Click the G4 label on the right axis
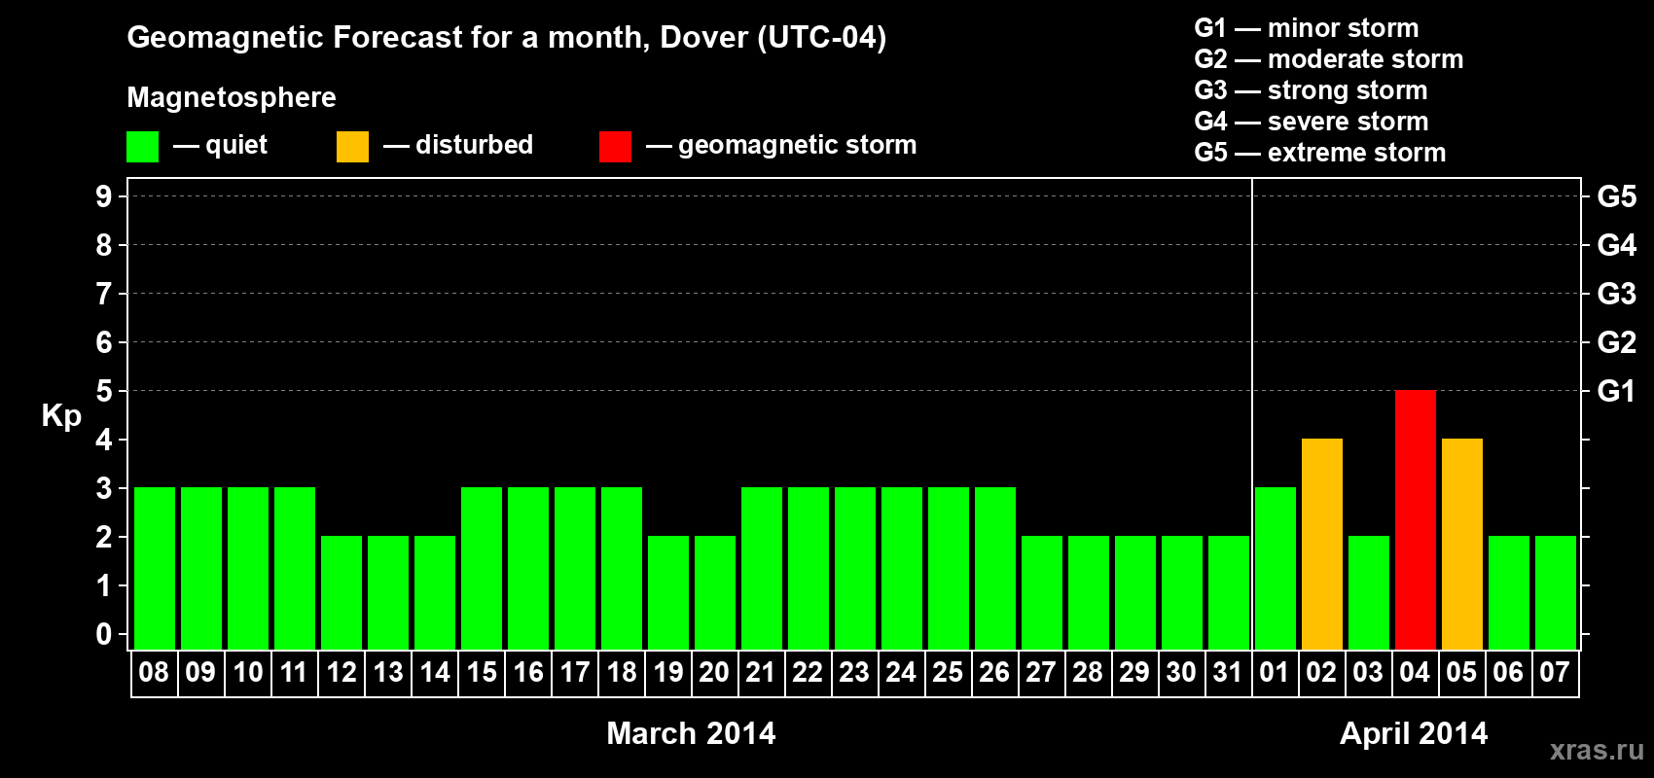Screen dimensions: 1654x778 pos(1616,245)
